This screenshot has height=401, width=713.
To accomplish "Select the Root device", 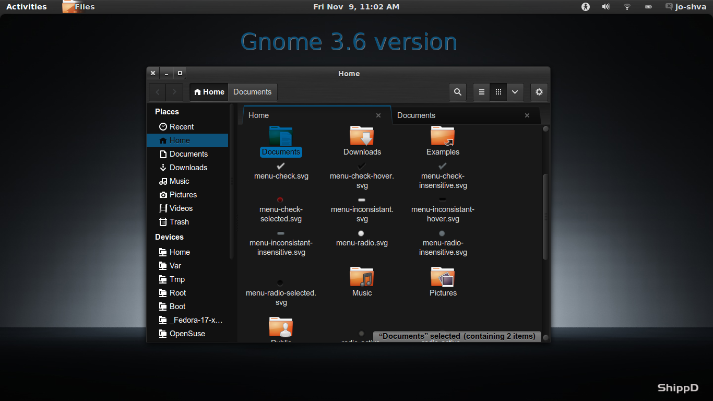I will click(187, 293).
